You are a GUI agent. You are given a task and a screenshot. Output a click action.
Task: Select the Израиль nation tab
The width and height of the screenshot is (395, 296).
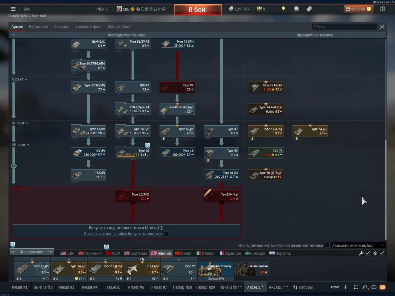coord(280,253)
